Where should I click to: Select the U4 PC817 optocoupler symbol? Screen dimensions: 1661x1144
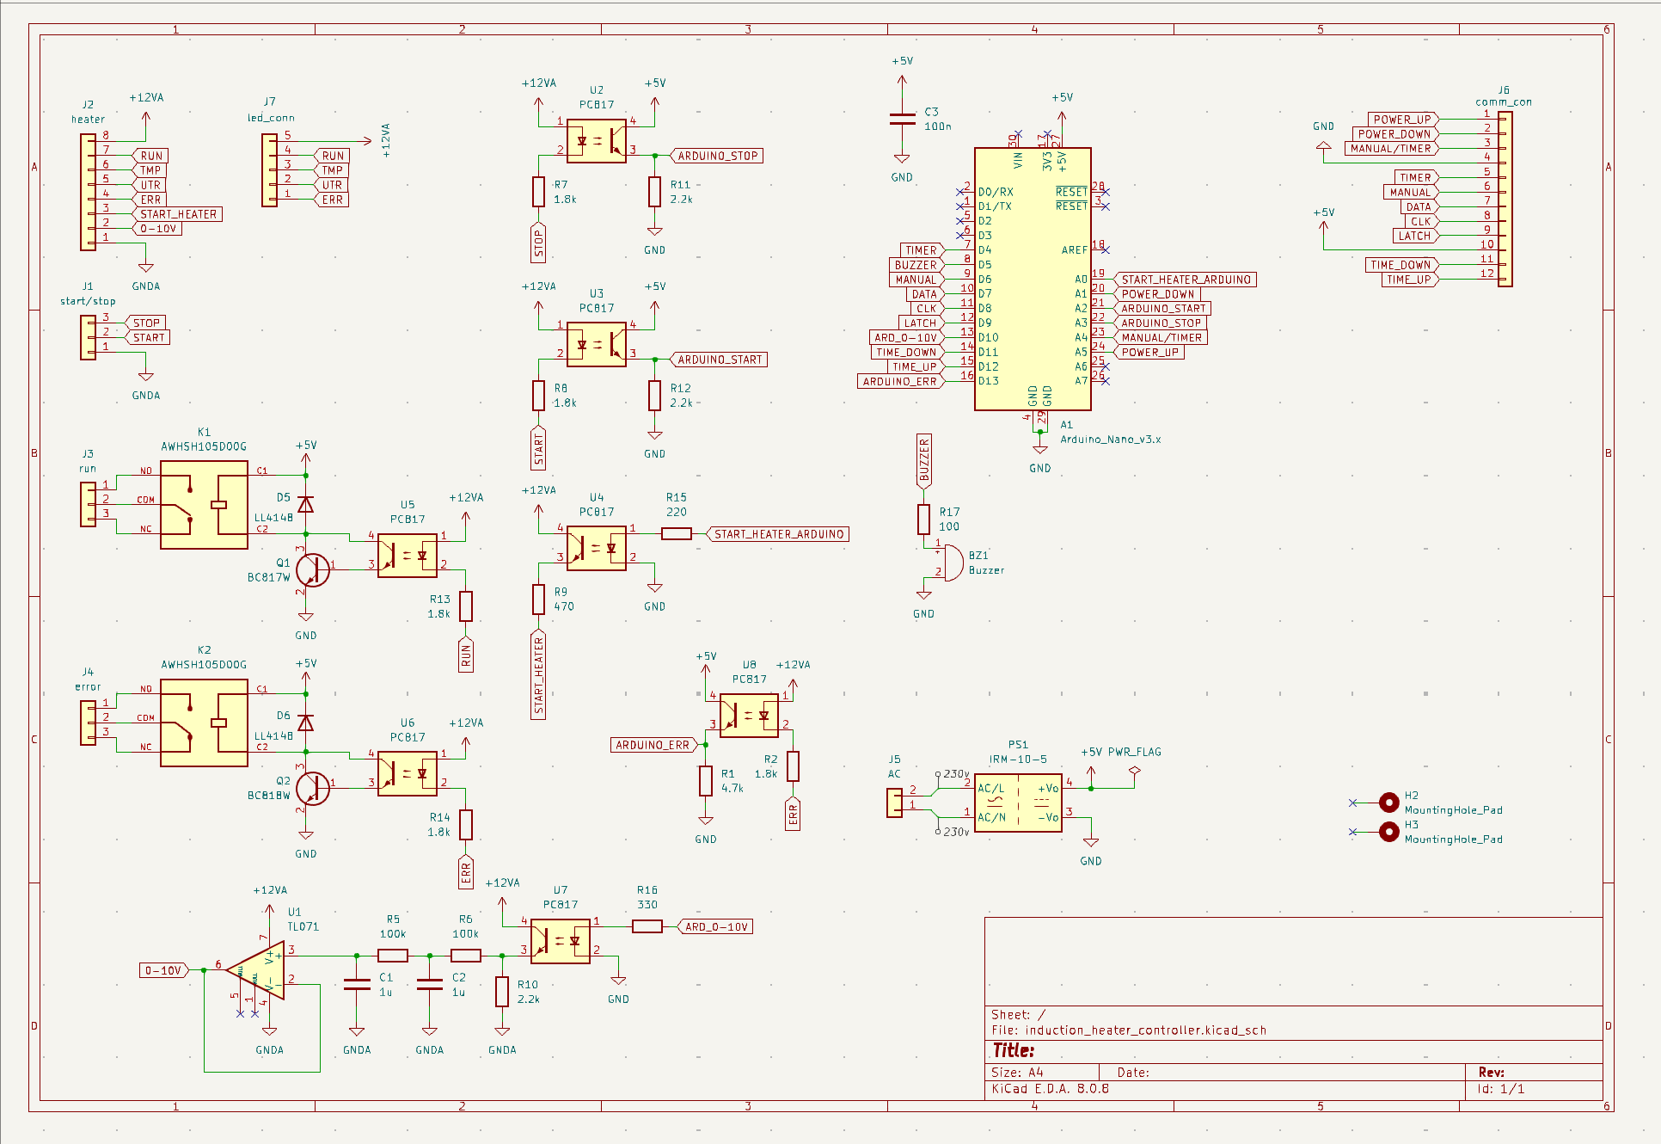[x=597, y=549]
